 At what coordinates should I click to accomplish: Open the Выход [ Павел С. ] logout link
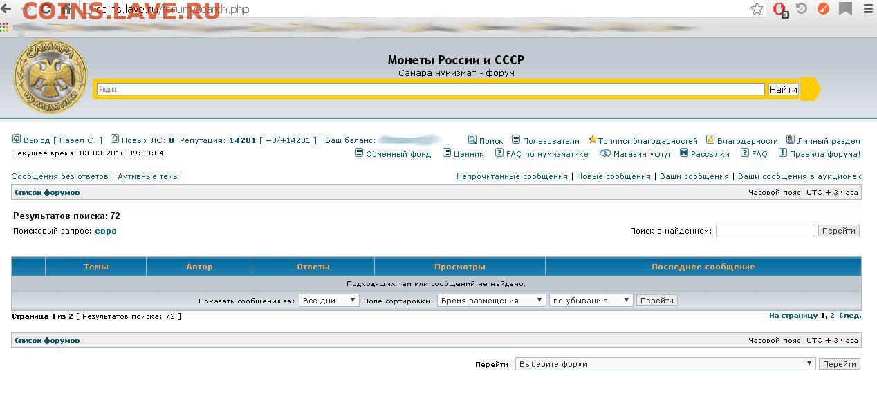[63, 140]
